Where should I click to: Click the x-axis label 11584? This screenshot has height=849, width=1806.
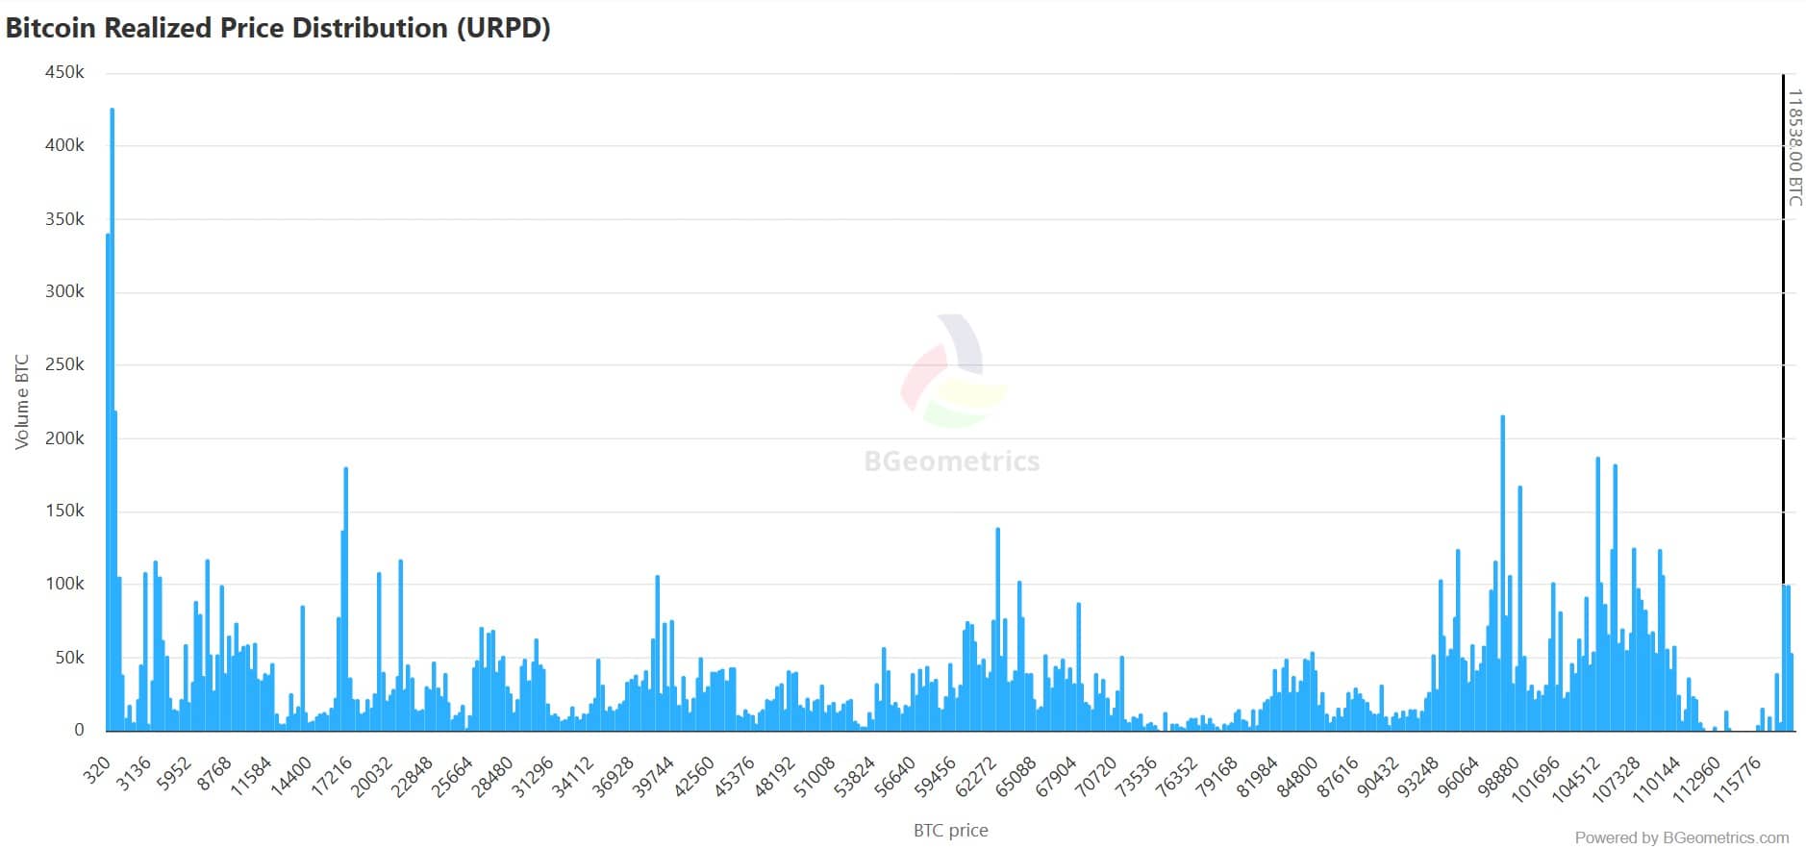click(x=251, y=777)
